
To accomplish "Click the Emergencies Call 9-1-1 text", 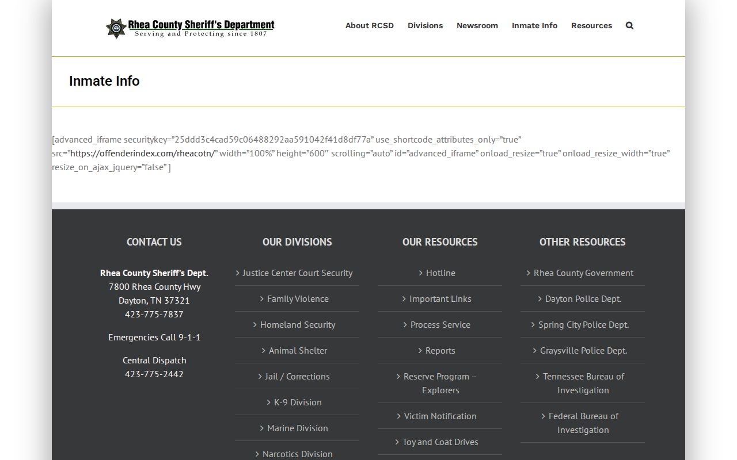I will [x=154, y=338].
